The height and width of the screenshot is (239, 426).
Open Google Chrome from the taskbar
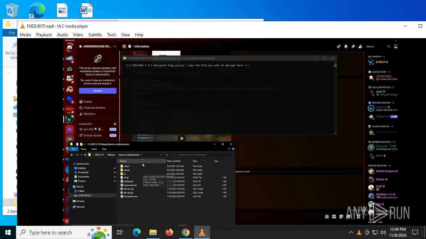point(185,232)
